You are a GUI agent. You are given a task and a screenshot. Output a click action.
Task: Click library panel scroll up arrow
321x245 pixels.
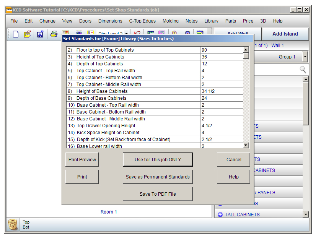pyautogui.click(x=305, y=79)
